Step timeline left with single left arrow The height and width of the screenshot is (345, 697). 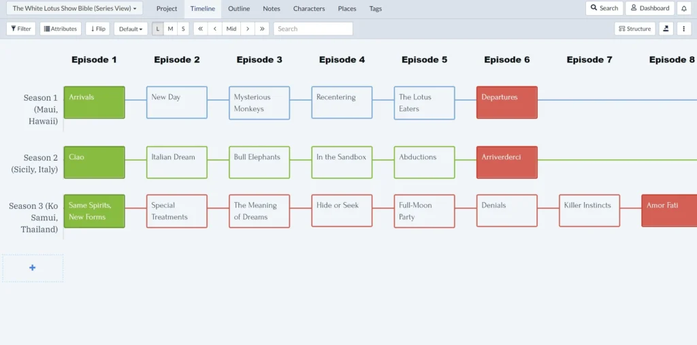tap(215, 29)
